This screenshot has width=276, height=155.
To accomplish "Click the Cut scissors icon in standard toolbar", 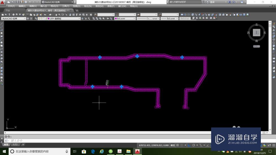I will [28, 15].
